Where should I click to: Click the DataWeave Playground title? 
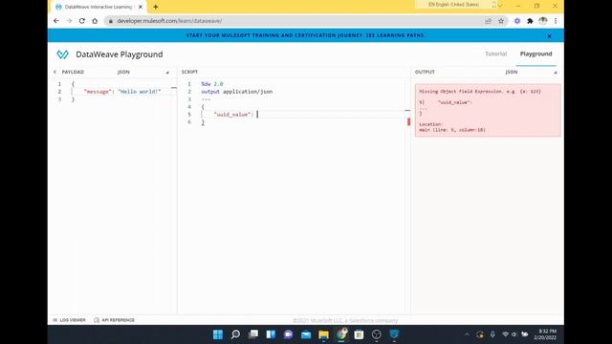coord(119,54)
